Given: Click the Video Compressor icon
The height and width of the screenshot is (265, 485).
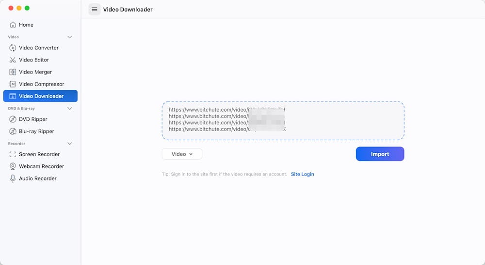Looking at the screenshot, I should (x=13, y=84).
